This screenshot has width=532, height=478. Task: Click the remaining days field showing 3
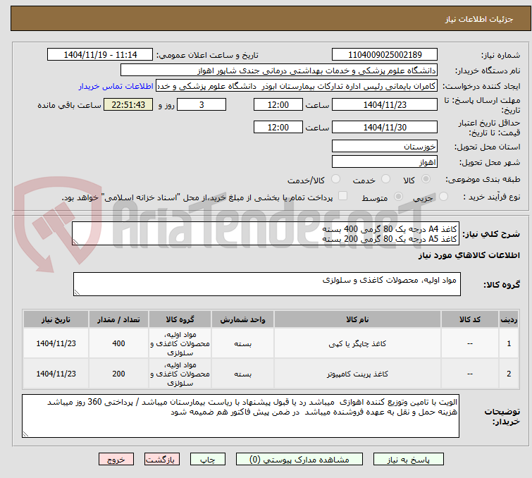click(x=202, y=104)
